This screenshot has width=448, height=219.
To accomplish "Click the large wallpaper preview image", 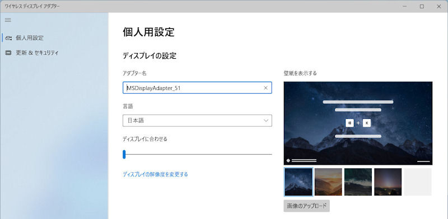I will pos(358,123).
